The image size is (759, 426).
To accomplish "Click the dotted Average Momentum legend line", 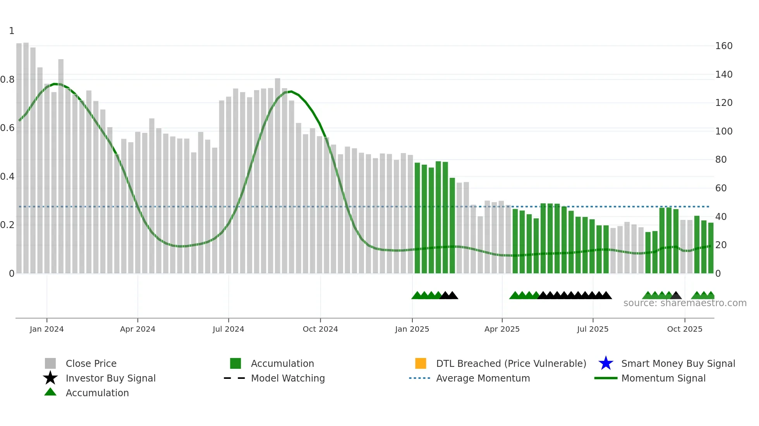I will click(x=420, y=378).
